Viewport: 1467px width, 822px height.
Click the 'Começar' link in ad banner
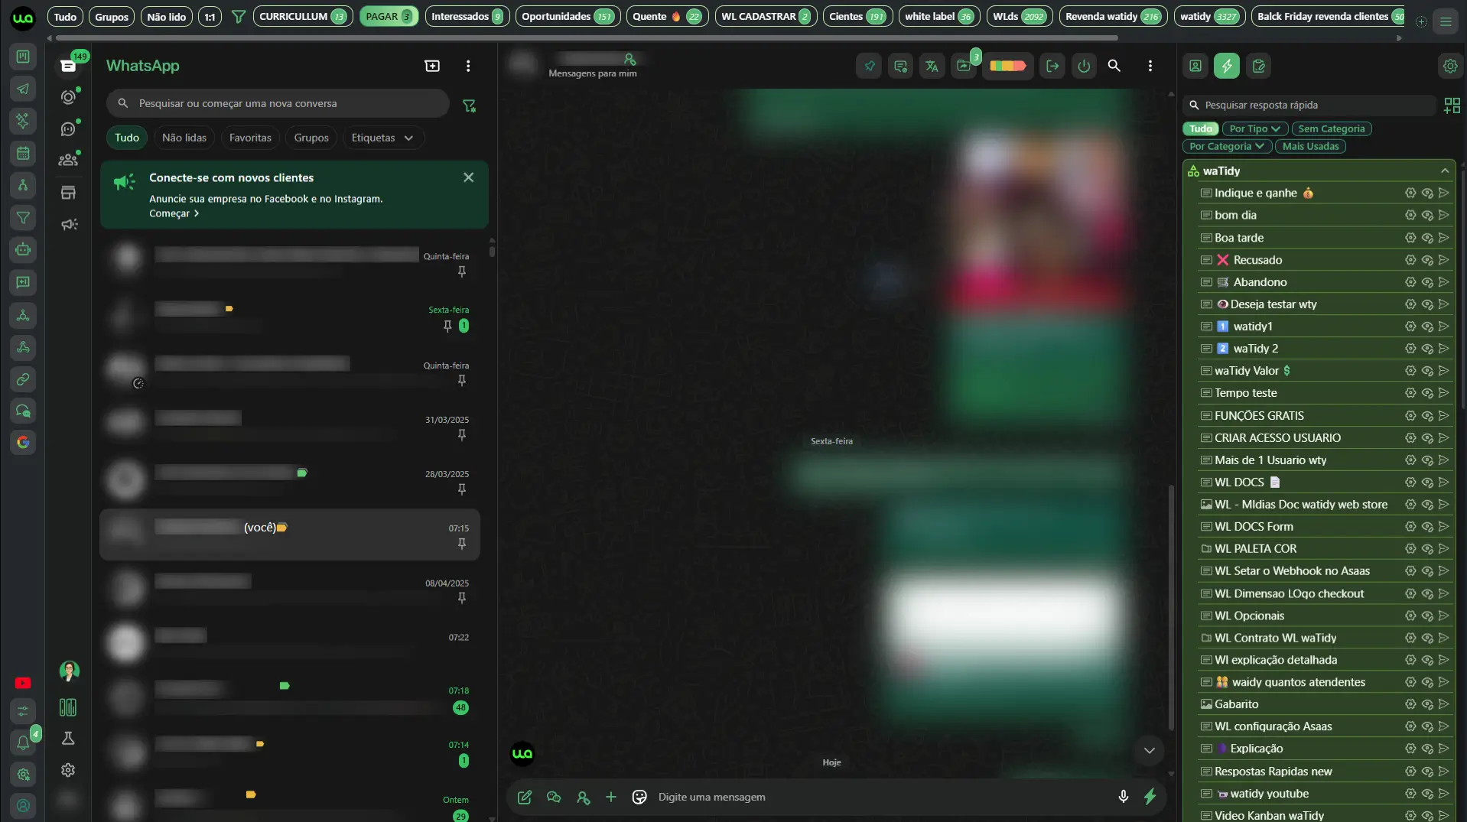174,213
